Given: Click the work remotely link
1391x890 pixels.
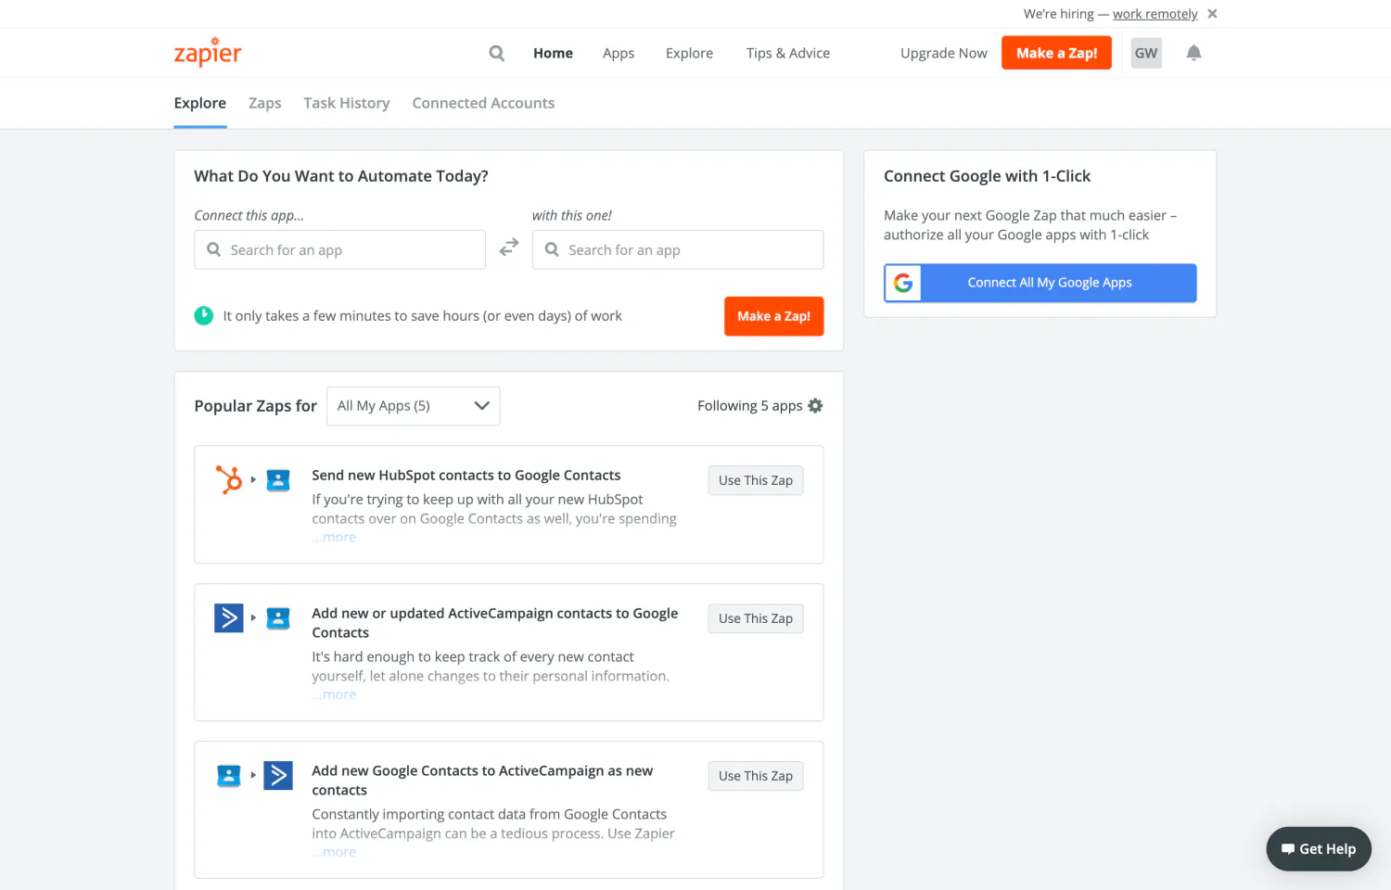Looking at the screenshot, I should (1155, 14).
